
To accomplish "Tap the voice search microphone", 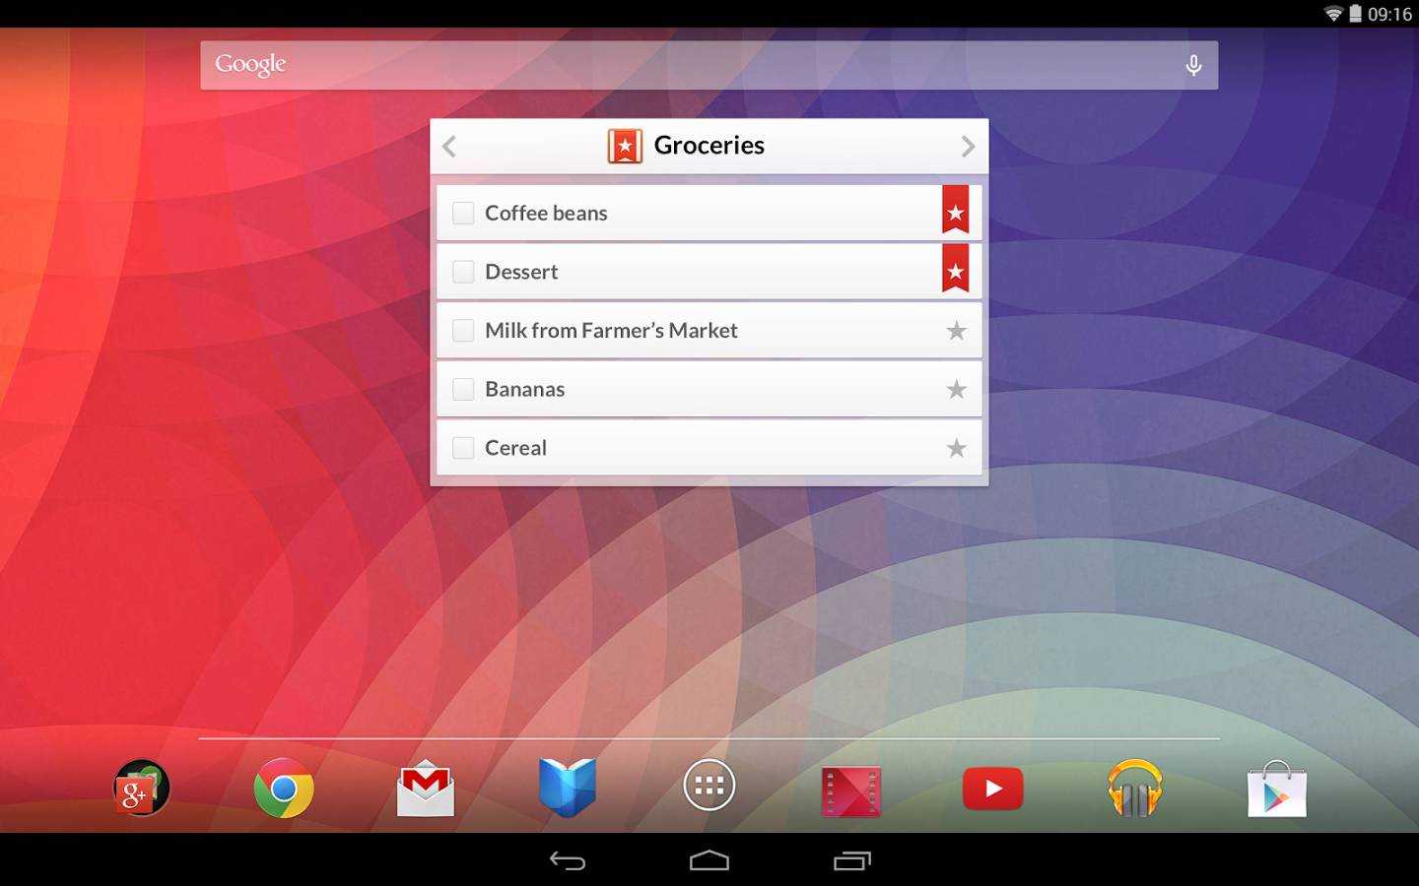I will click(x=1193, y=65).
